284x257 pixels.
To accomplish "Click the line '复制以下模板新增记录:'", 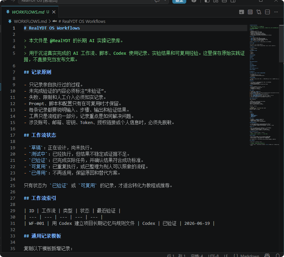I will [x=48, y=248].
